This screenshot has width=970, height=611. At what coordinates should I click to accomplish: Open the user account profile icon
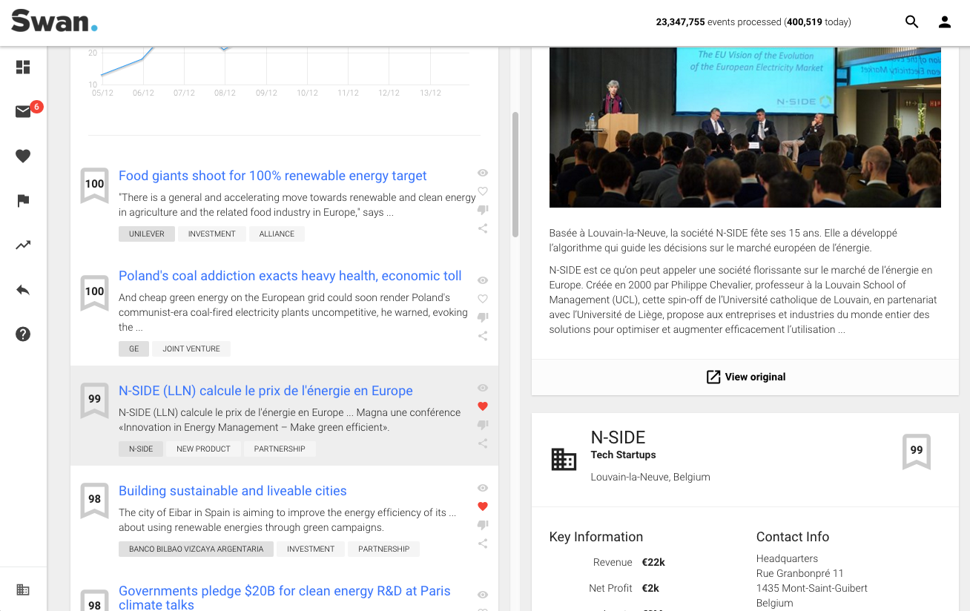click(945, 22)
